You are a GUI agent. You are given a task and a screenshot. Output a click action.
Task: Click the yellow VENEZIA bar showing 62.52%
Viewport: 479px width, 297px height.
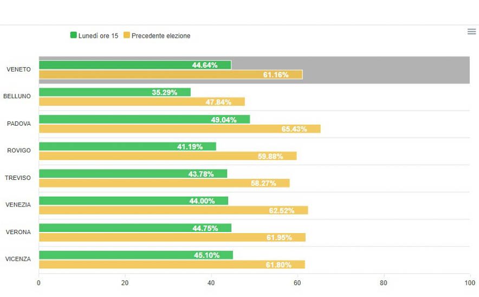173,210
